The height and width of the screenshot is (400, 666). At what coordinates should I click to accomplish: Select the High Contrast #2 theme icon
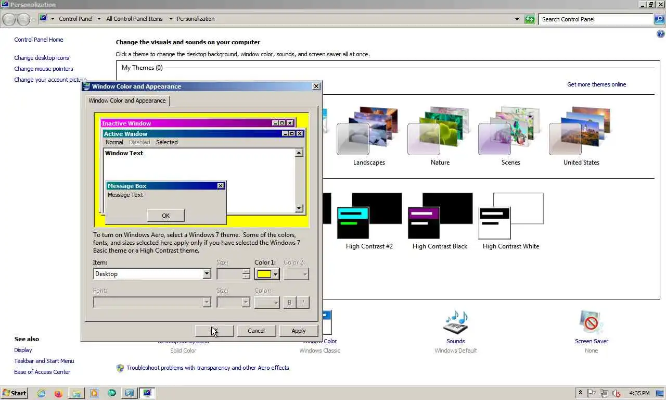click(369, 216)
